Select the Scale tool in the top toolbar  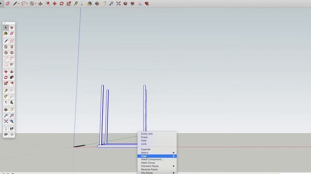pyautogui.click(x=69, y=3)
